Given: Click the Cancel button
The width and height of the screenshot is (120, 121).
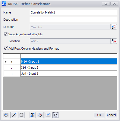Looking at the screenshot, I should pos(111,115).
